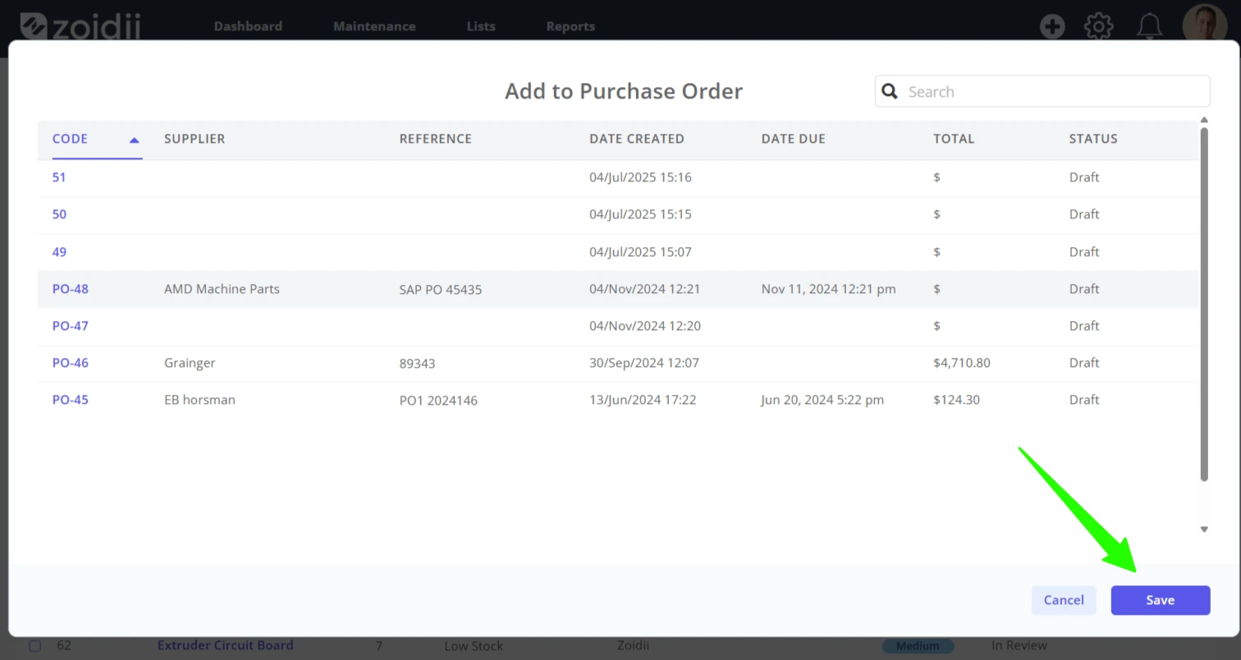Viewport: 1241px width, 660px height.
Task: Click the AMD Machine Parts supplier cell
Action: pyautogui.click(x=222, y=289)
